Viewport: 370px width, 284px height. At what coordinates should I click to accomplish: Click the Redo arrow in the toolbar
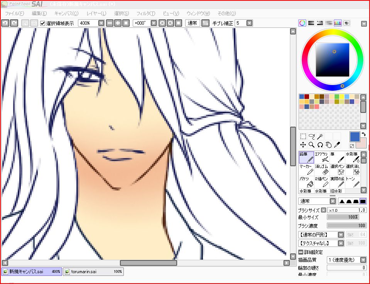14,23
